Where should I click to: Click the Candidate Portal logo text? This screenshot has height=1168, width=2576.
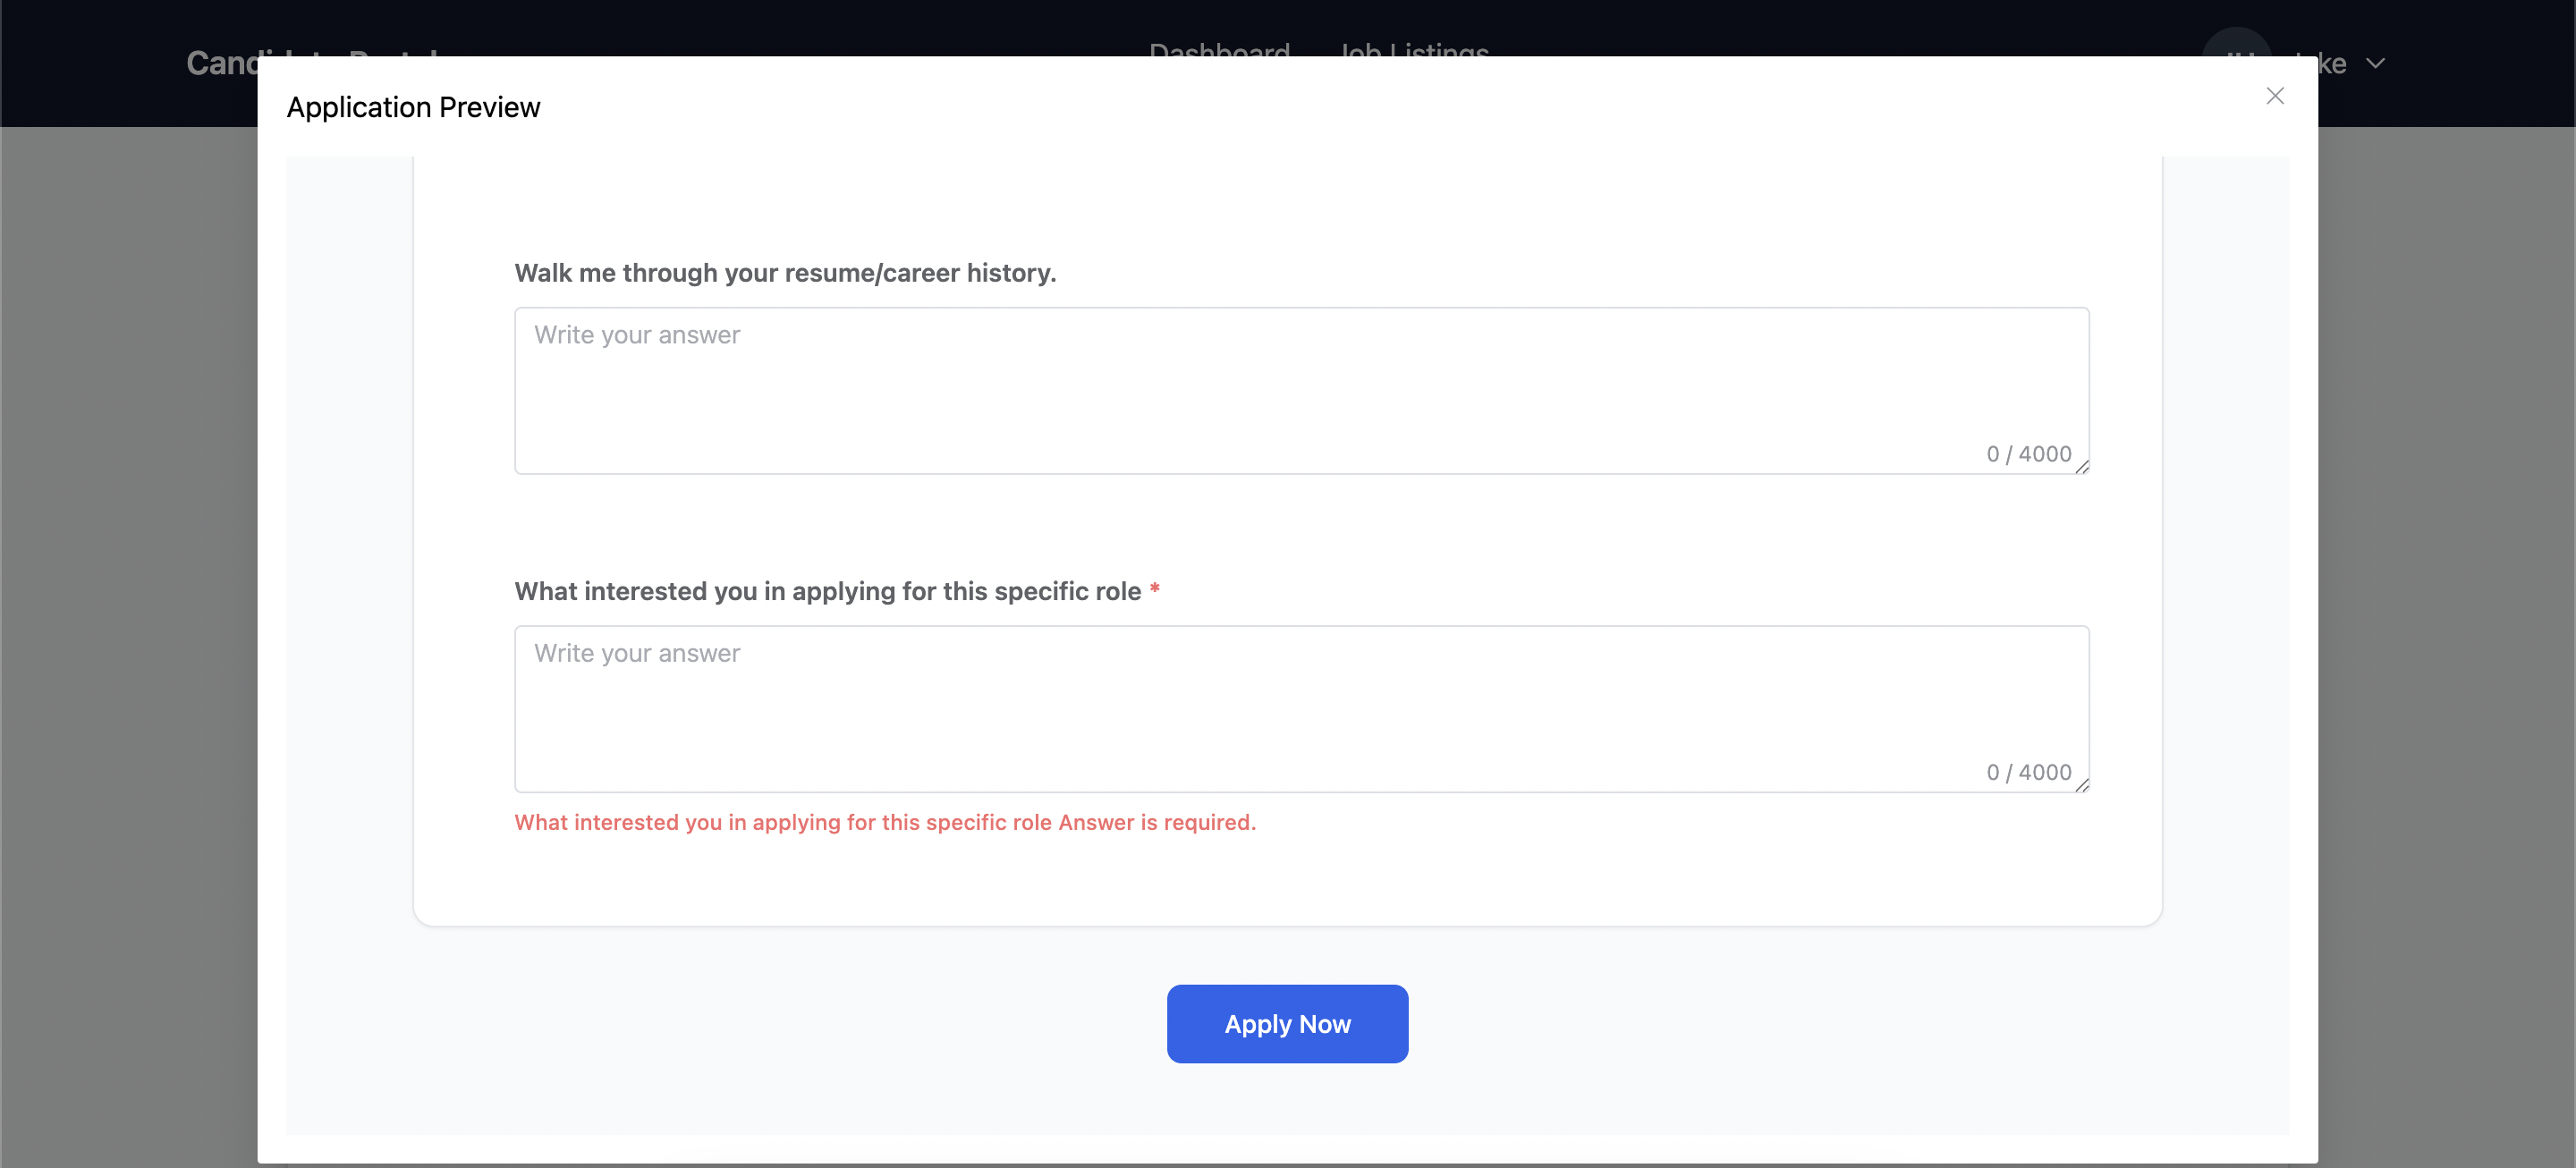click(222, 64)
